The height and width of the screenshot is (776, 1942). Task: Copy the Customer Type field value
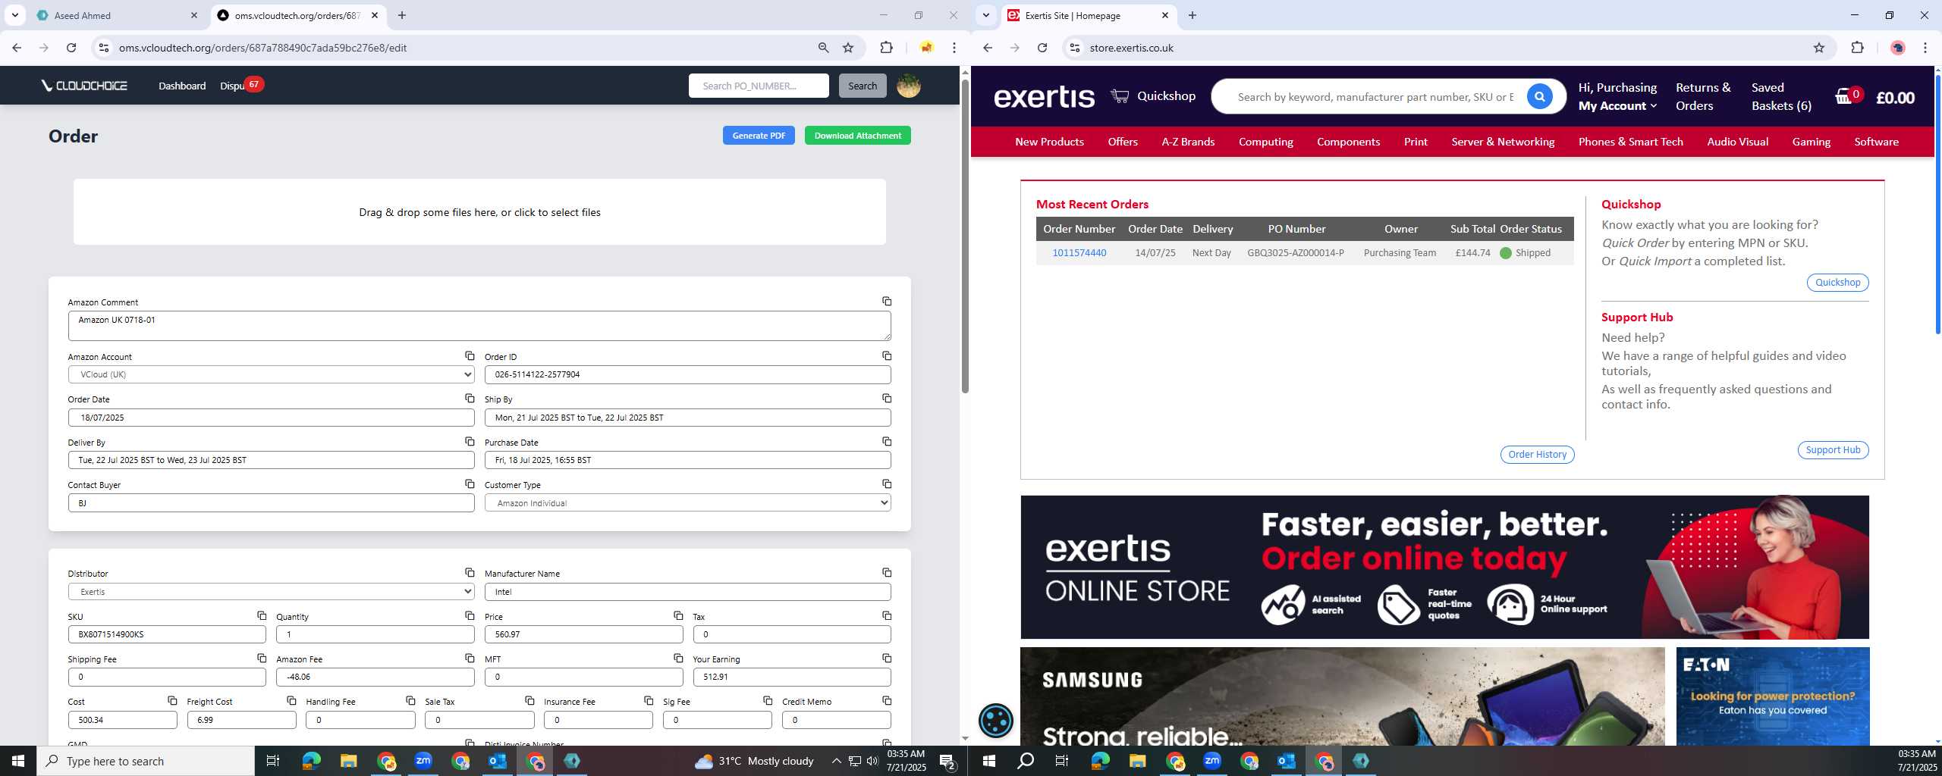pos(886,484)
